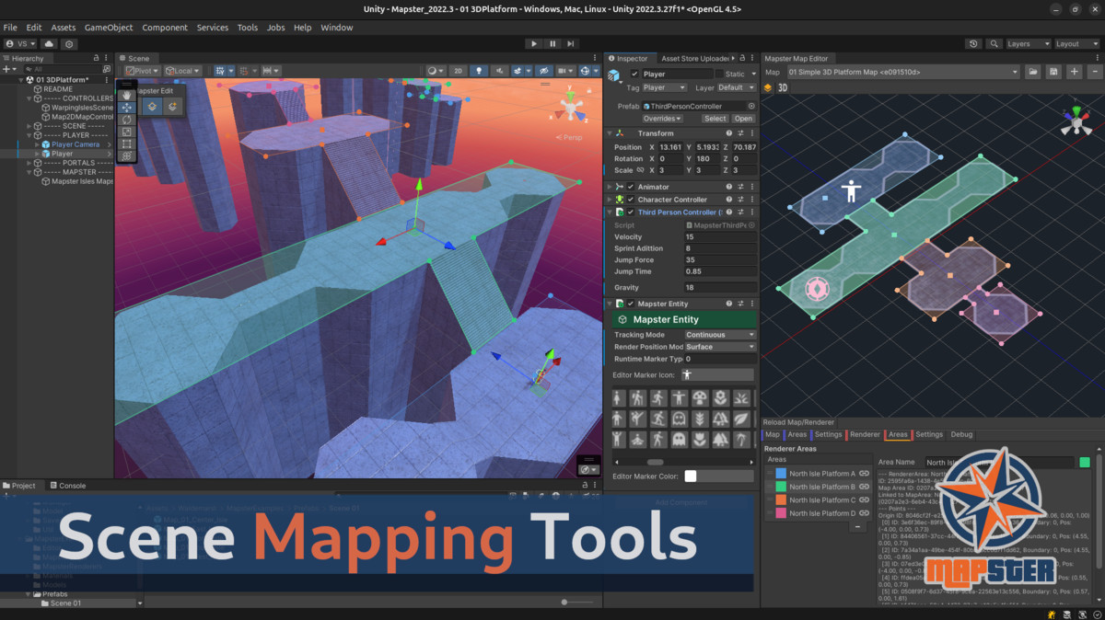
Task: Toggle Inspector lock icon
Action: tap(742, 58)
